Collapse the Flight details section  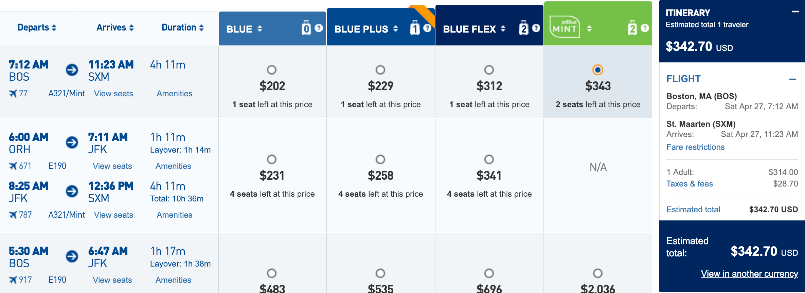[793, 79]
